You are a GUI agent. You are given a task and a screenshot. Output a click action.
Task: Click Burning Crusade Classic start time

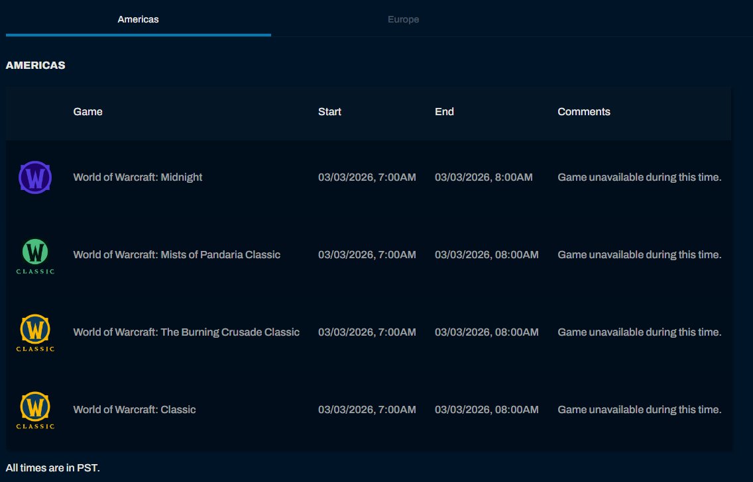tap(367, 332)
